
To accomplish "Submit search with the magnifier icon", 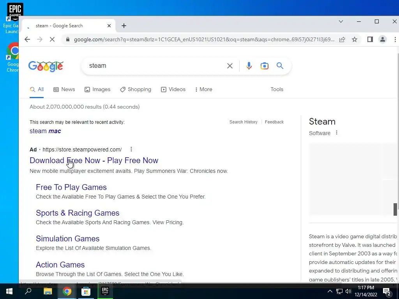I will click(x=280, y=66).
